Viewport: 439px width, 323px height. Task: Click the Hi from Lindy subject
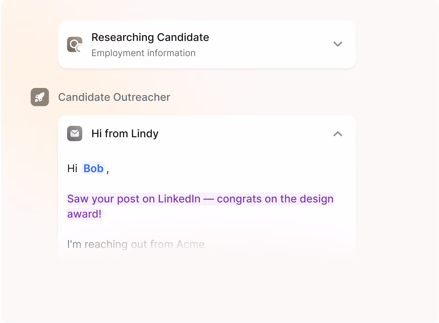(125, 133)
